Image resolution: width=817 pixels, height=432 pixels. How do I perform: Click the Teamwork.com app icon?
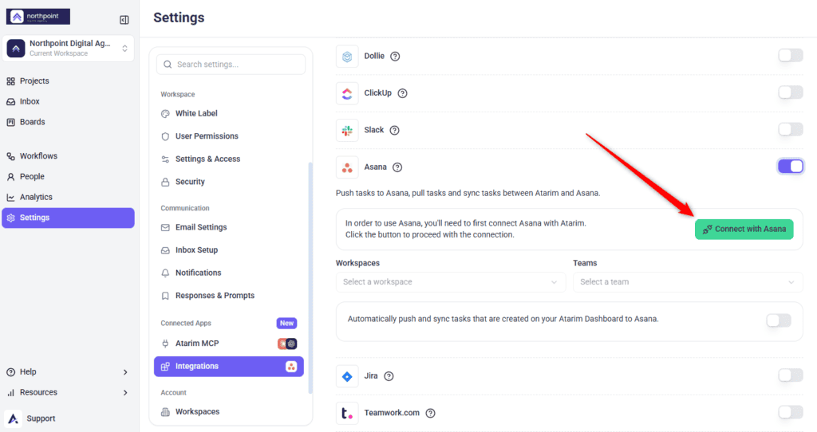pyautogui.click(x=347, y=413)
